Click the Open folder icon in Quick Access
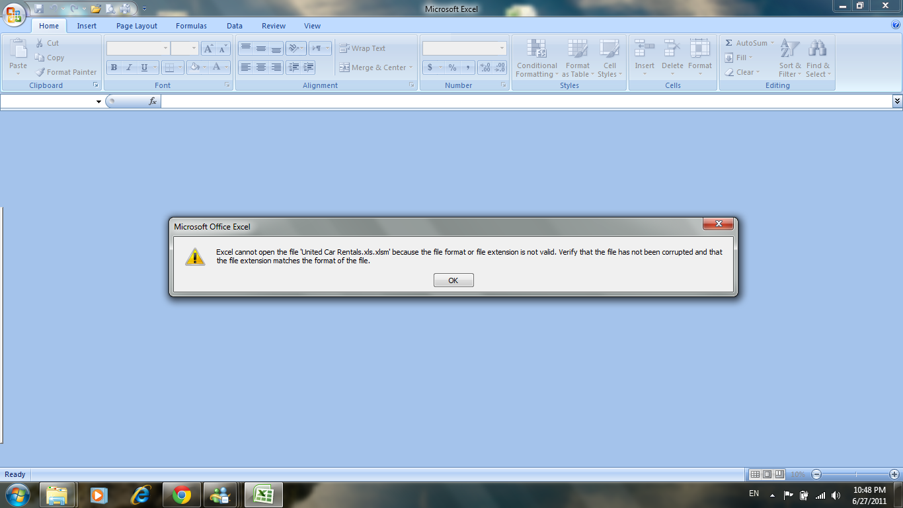 96,9
